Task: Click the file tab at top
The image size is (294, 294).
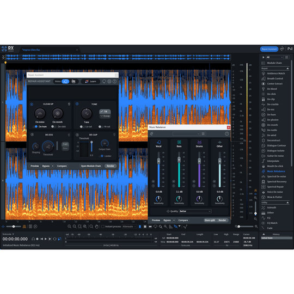Action: pos(50,50)
